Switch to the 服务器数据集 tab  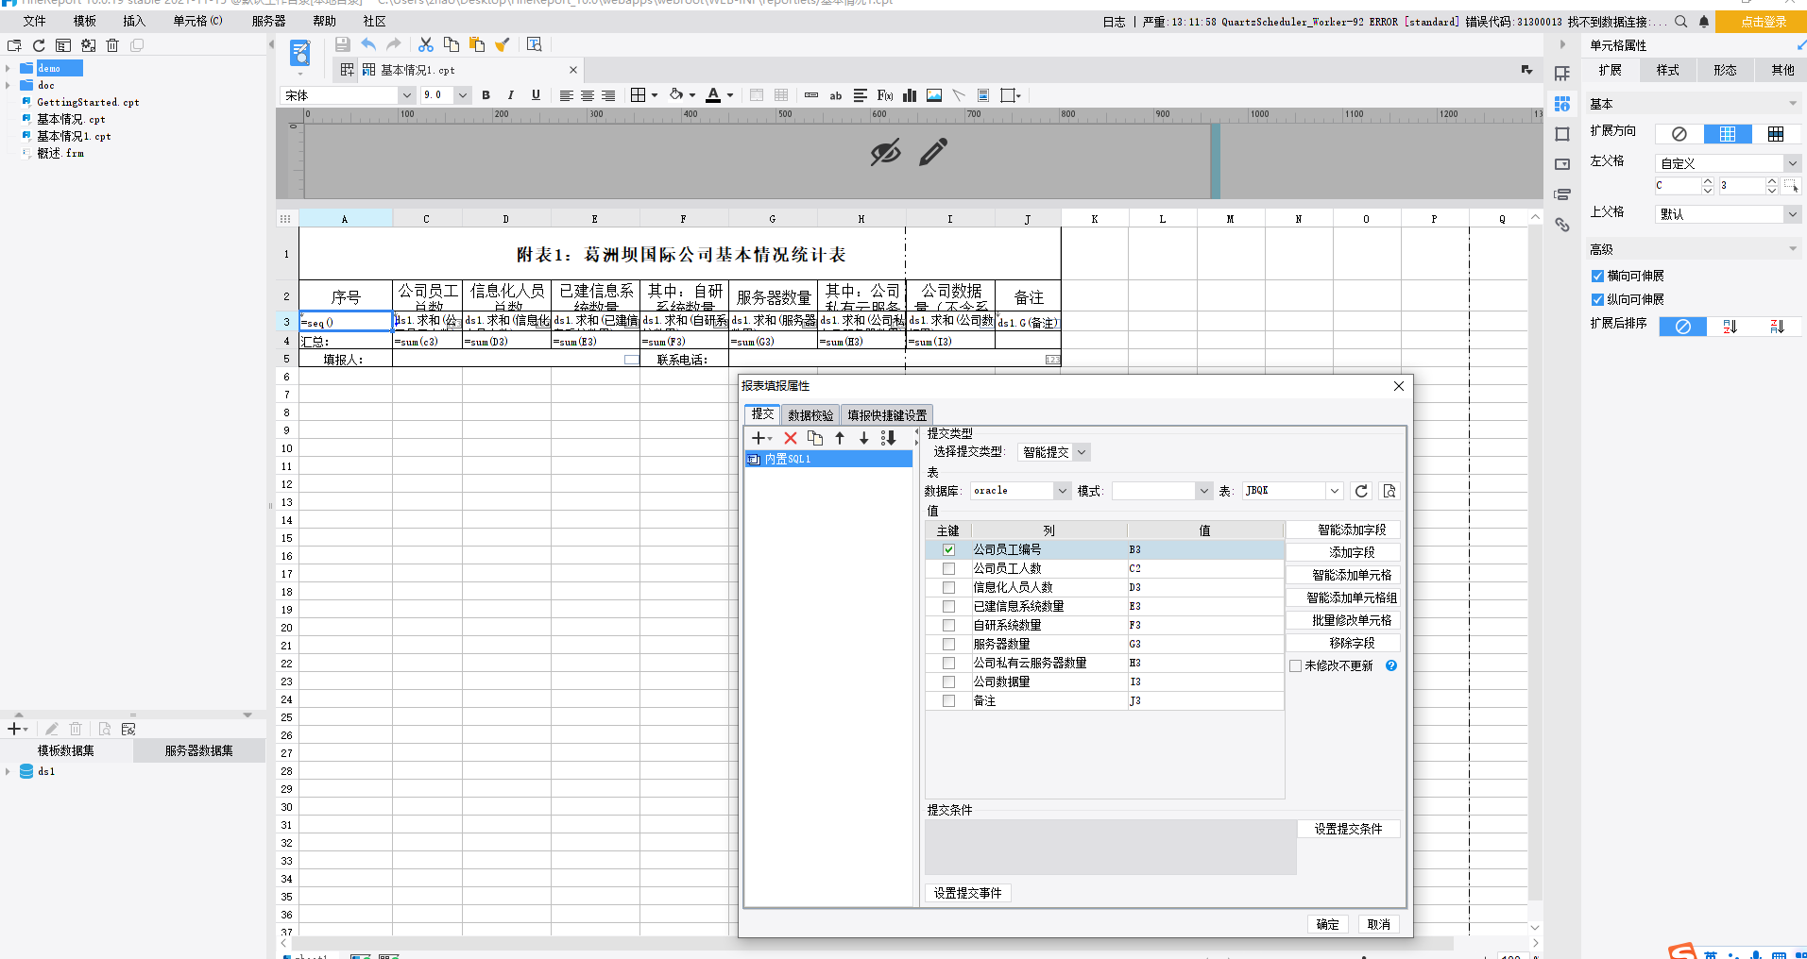[x=198, y=750]
